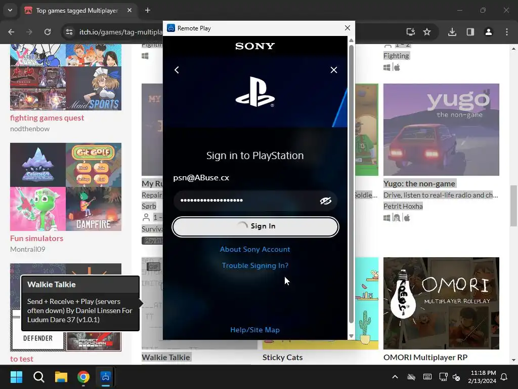Bookmark this page with star icon
The image size is (518, 389).
pos(427,32)
